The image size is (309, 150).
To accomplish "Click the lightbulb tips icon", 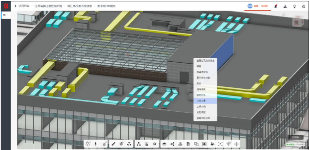I will [295, 6].
